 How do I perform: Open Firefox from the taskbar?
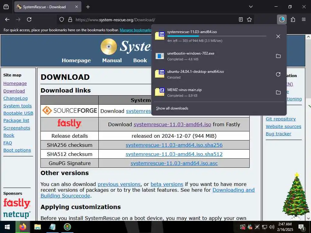click(23, 227)
